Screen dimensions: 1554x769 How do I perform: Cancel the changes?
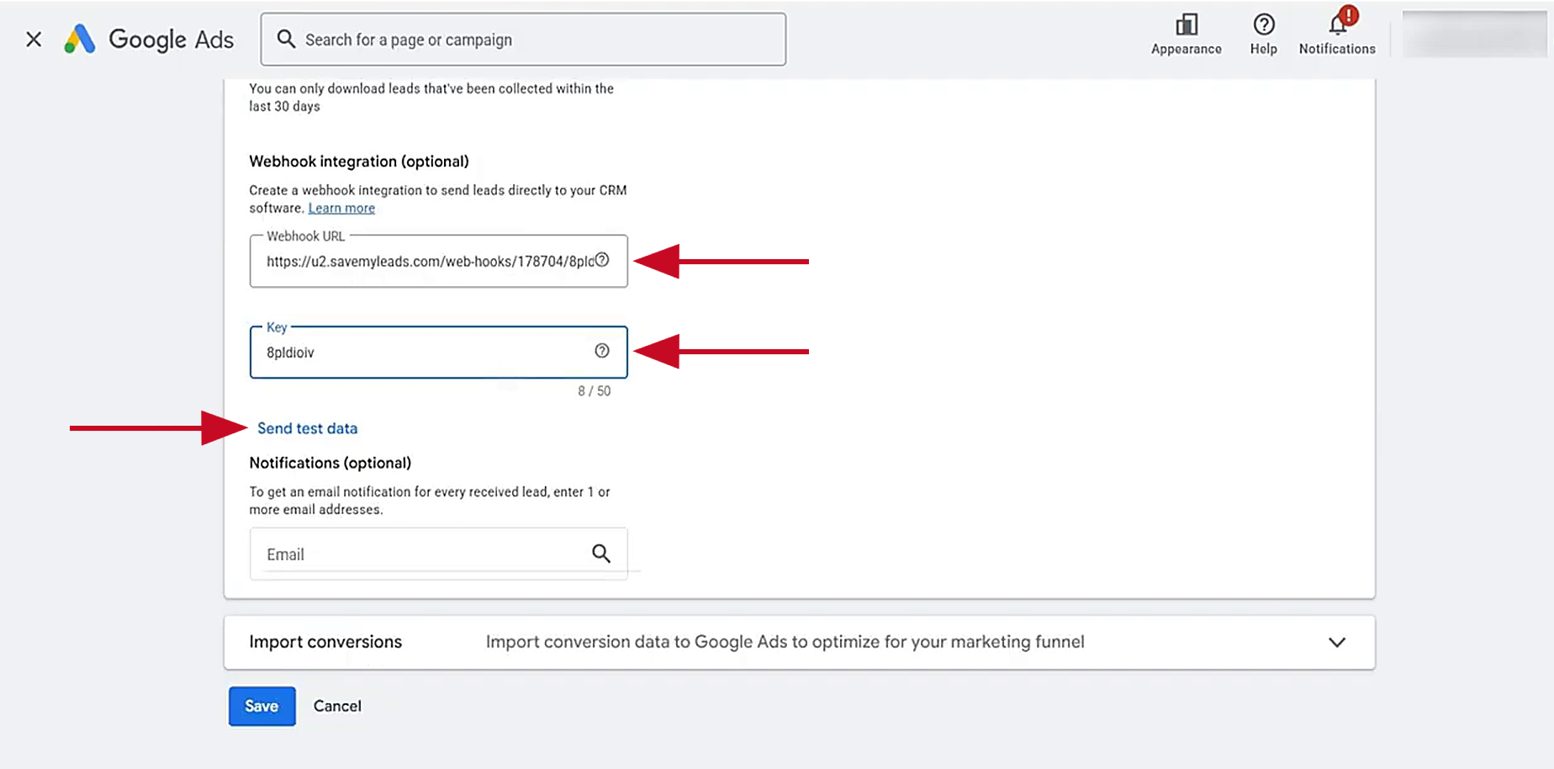pos(337,706)
